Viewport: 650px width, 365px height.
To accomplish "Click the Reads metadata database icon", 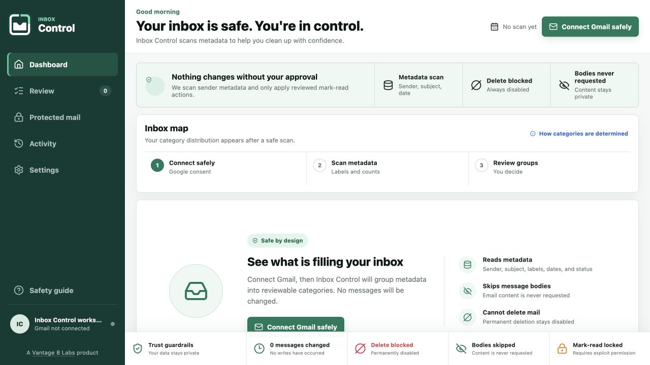I will (468, 264).
